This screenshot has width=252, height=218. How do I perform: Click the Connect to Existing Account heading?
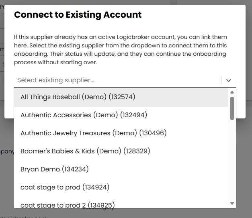[78, 15]
